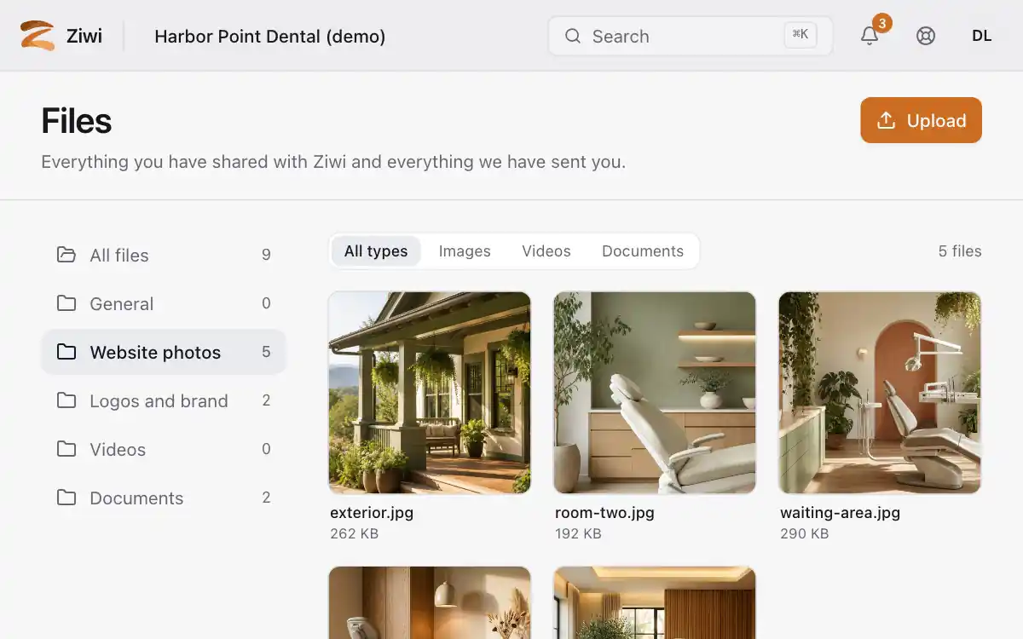Open the partially visible lamp photo thumbnail
This screenshot has width=1023, height=639.
pos(430,603)
